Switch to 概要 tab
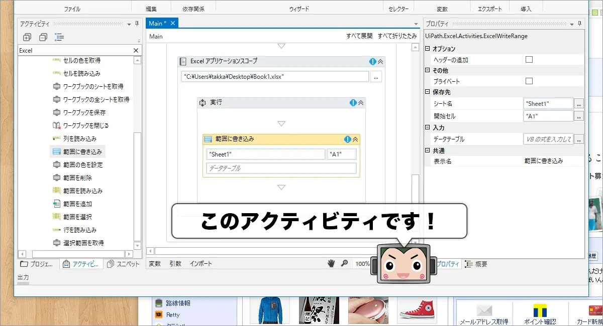Viewport: 603px width, 326px height. click(475, 264)
